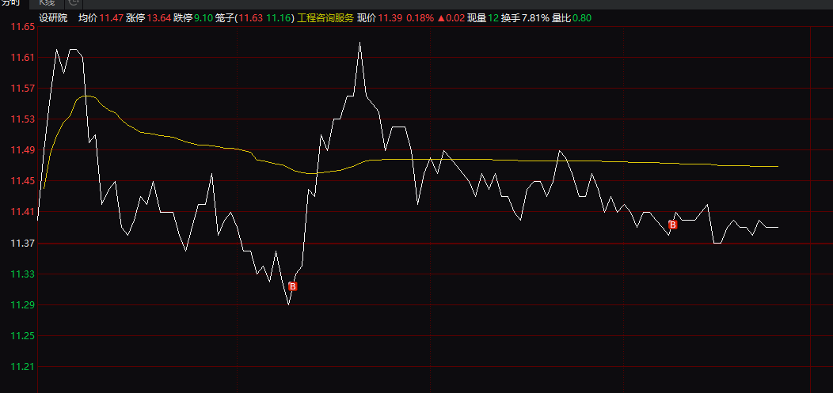Click the red B marker at the chart low
Screen dimensions: 833x393
tap(293, 286)
